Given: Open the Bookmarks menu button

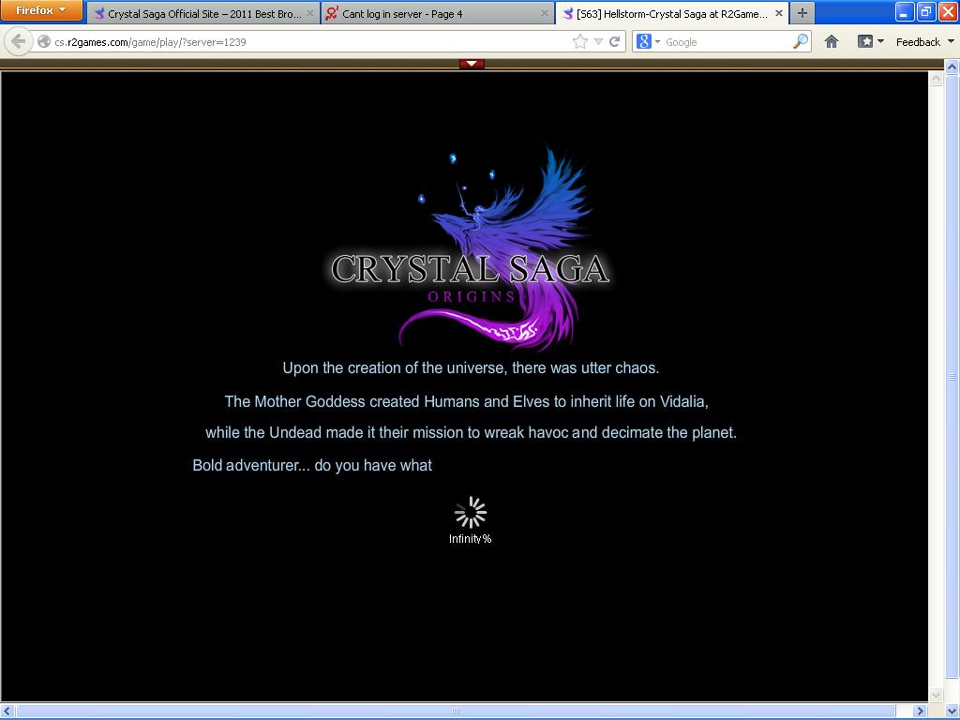Looking at the screenshot, I should tap(870, 41).
